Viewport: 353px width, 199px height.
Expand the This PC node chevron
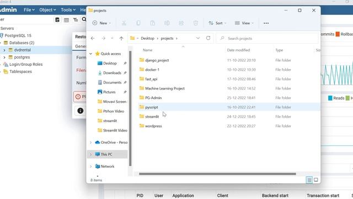(x=90, y=154)
